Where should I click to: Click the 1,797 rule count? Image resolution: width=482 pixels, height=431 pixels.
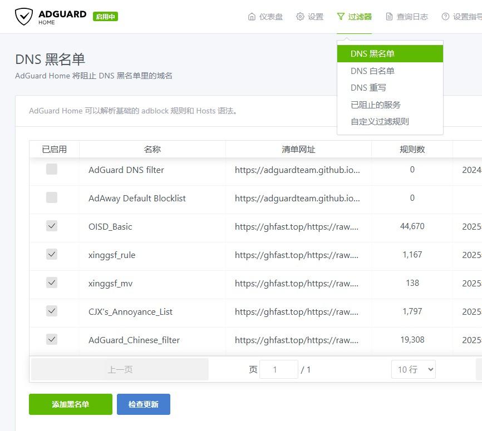click(412, 311)
